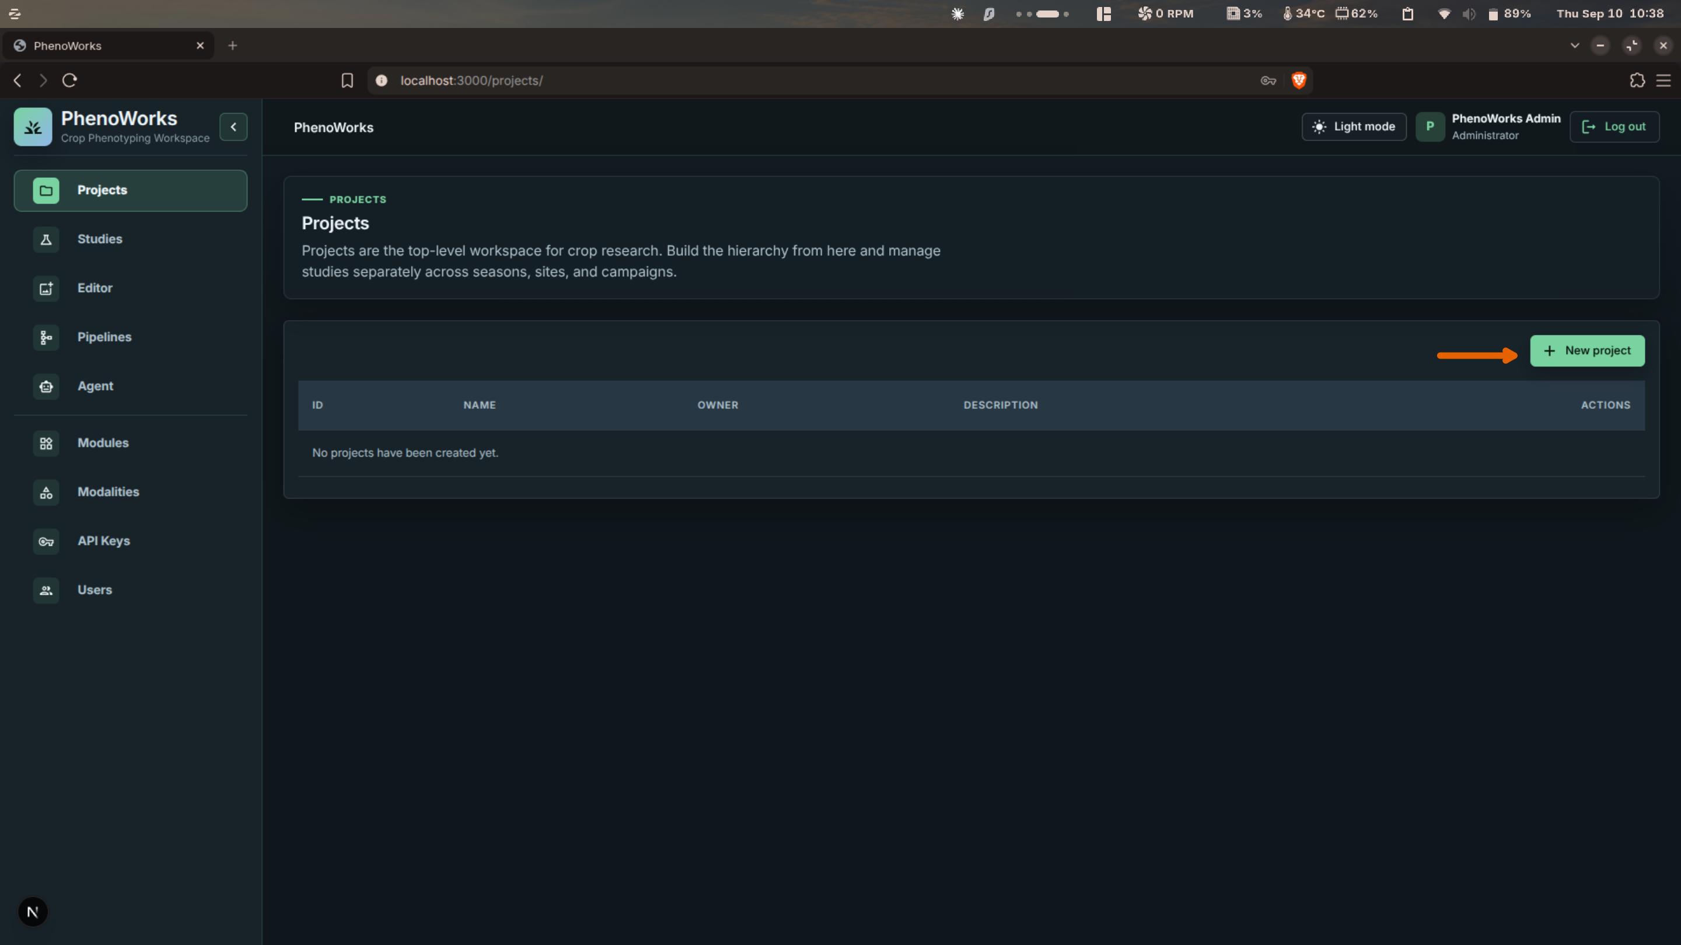Click the Pipelines branch icon
Screen dimensions: 1681x945
coord(46,337)
